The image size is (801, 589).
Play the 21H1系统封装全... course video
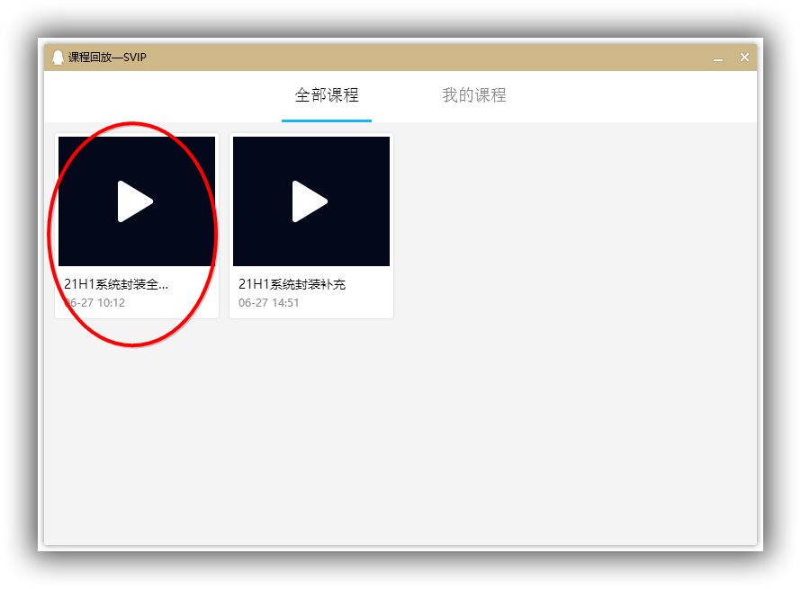click(x=137, y=201)
